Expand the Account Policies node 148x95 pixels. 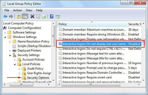[15, 60]
